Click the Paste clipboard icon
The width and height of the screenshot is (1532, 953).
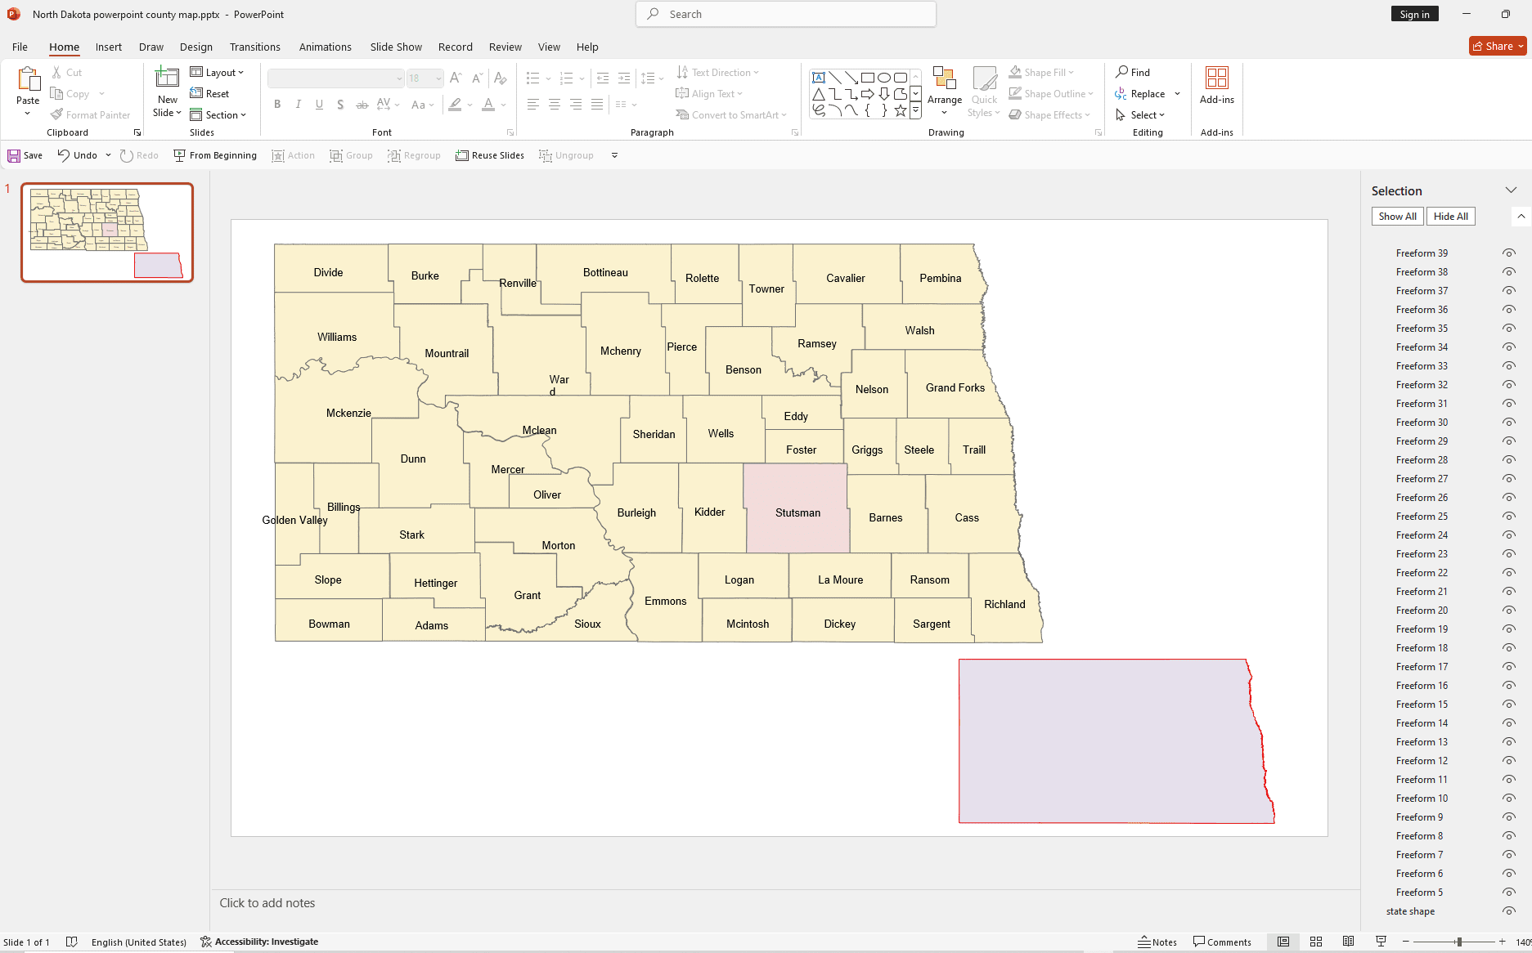(x=28, y=79)
